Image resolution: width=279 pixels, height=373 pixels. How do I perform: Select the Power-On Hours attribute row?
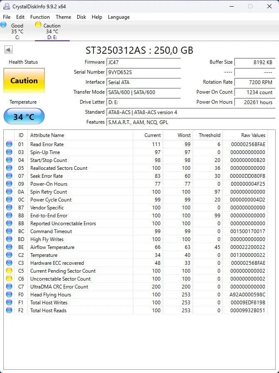point(136,184)
